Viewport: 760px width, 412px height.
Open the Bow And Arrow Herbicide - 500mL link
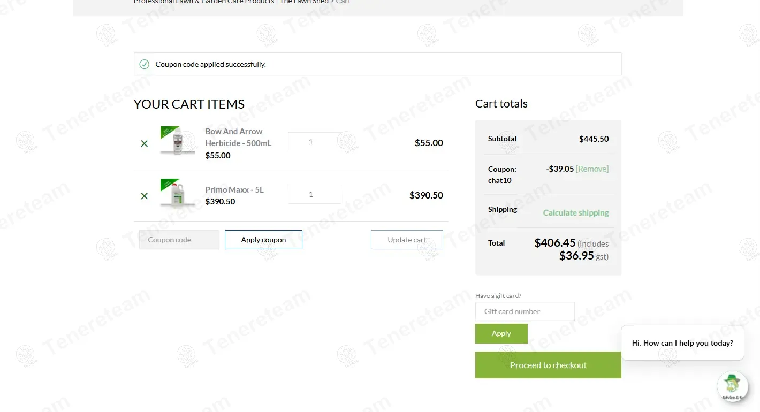coord(238,137)
